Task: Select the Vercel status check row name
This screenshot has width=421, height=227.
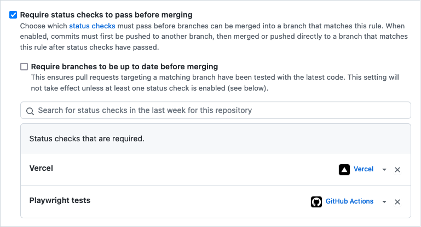Action: click(x=41, y=168)
